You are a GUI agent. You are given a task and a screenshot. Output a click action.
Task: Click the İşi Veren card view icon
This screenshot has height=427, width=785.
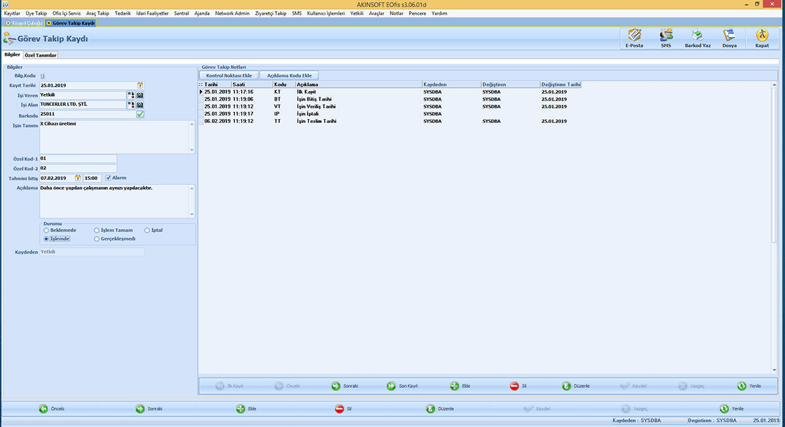(140, 95)
